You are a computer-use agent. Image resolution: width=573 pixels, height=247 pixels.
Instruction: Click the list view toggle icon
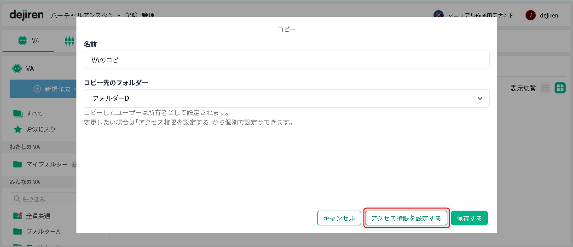[545, 88]
